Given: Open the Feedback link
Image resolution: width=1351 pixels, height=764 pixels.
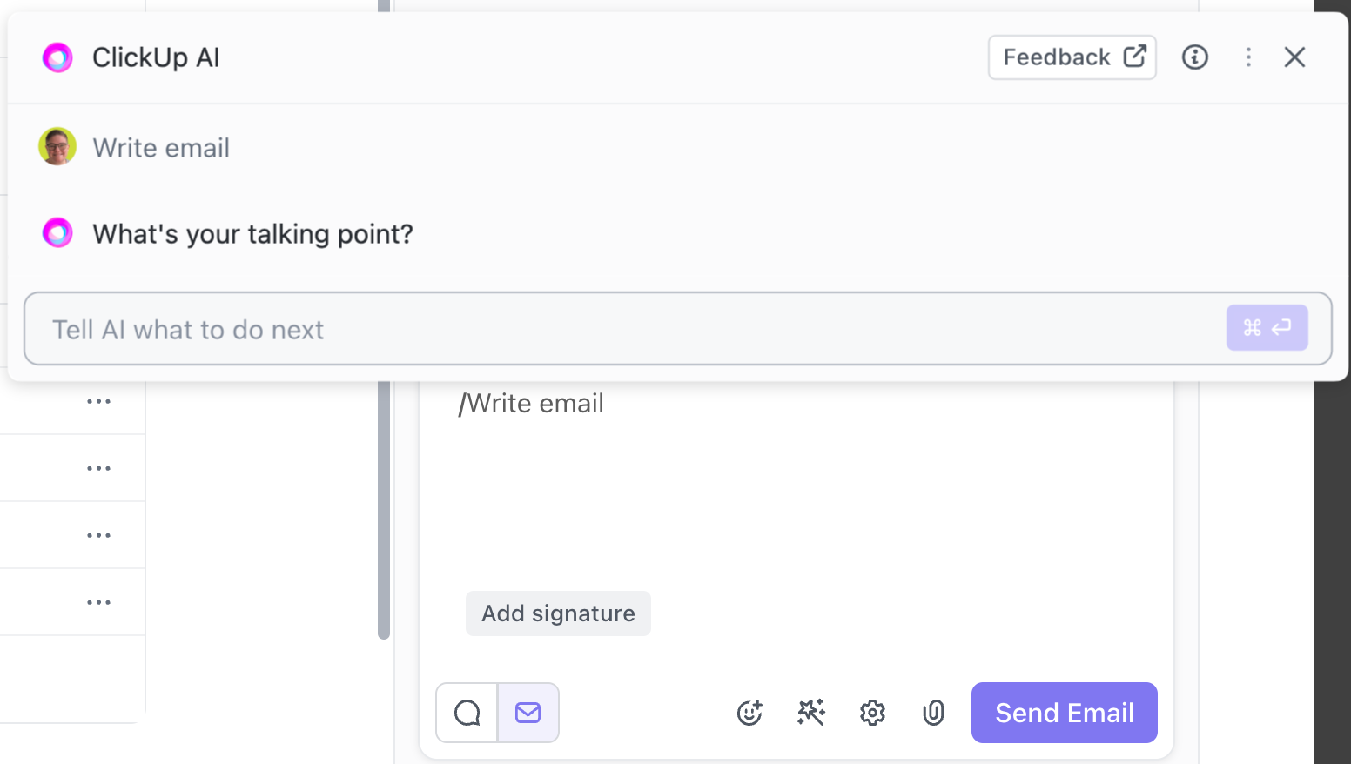Looking at the screenshot, I should 1072,57.
